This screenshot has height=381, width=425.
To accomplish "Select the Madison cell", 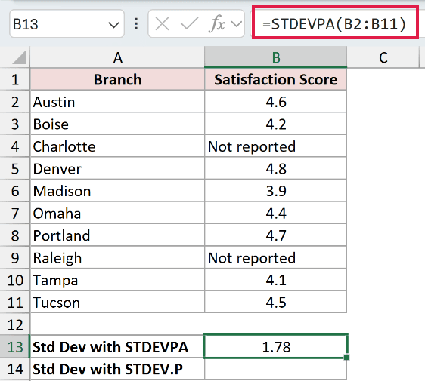I will (x=117, y=191).
